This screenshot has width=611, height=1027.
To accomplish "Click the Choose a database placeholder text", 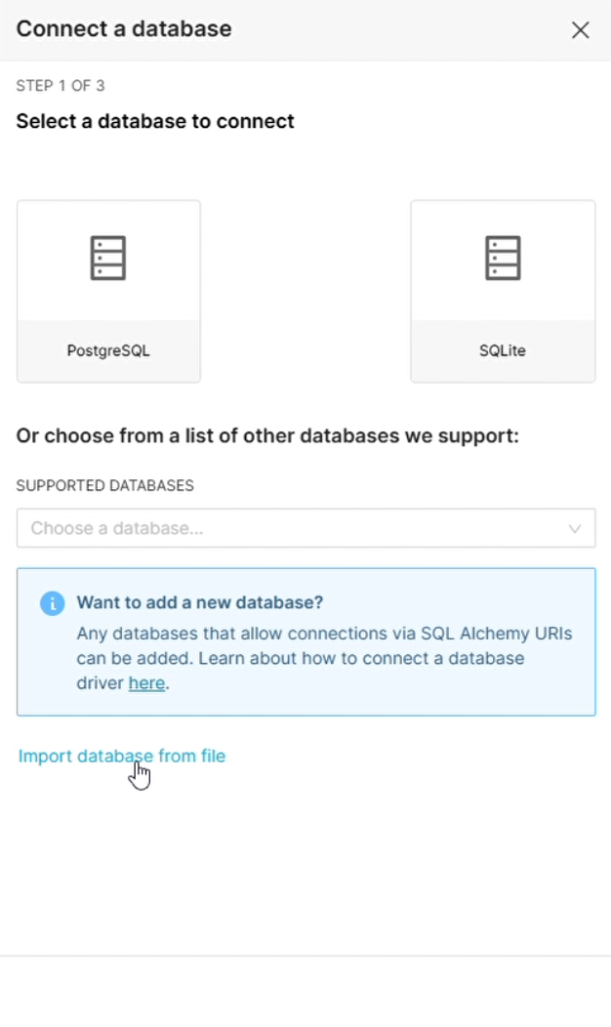I will click(117, 528).
